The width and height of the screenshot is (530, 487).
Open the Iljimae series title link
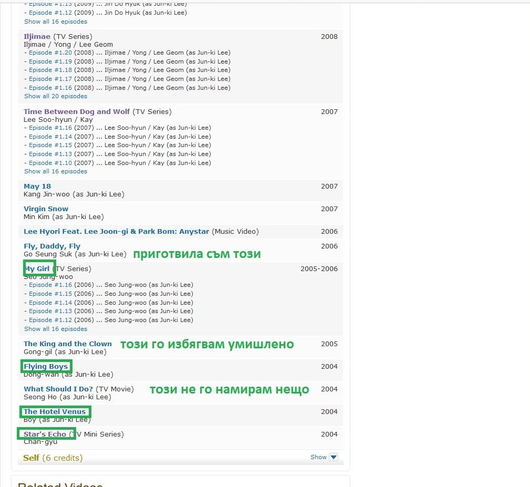(x=37, y=37)
